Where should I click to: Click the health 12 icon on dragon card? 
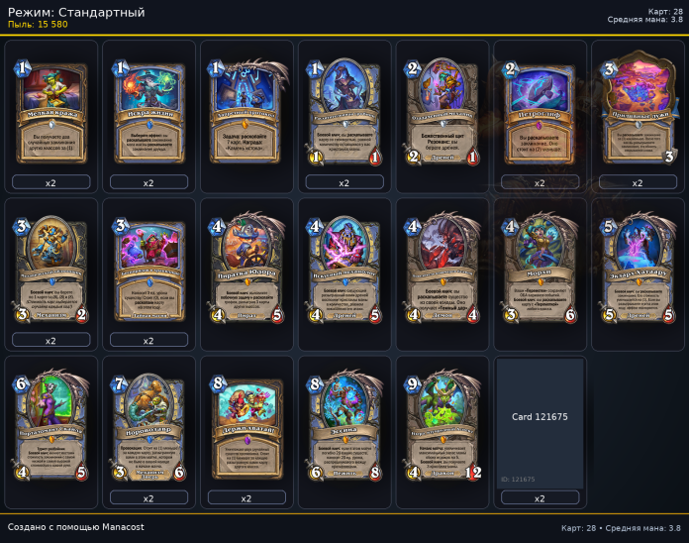coord(473,473)
